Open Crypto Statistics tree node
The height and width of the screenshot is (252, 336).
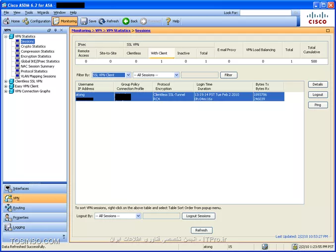point(33,46)
